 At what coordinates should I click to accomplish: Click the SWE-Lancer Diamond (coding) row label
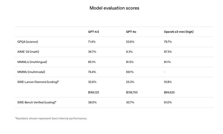point(38,82)
